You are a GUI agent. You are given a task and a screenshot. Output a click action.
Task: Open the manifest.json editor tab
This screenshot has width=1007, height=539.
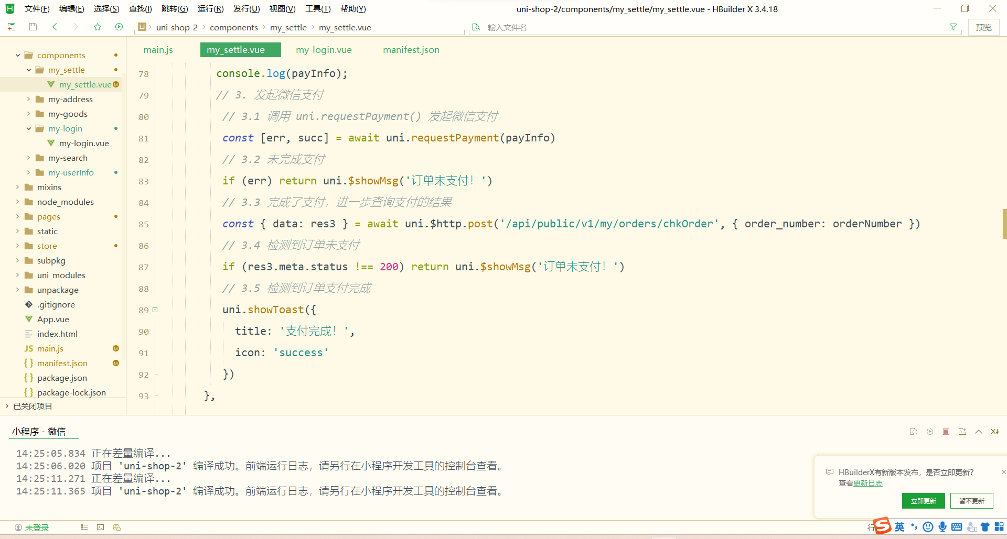click(x=411, y=49)
